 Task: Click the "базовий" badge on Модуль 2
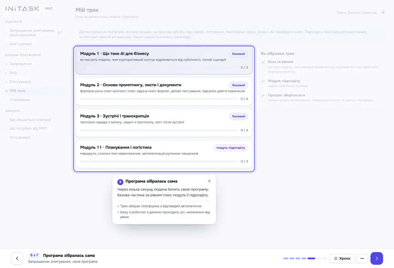tap(239, 85)
